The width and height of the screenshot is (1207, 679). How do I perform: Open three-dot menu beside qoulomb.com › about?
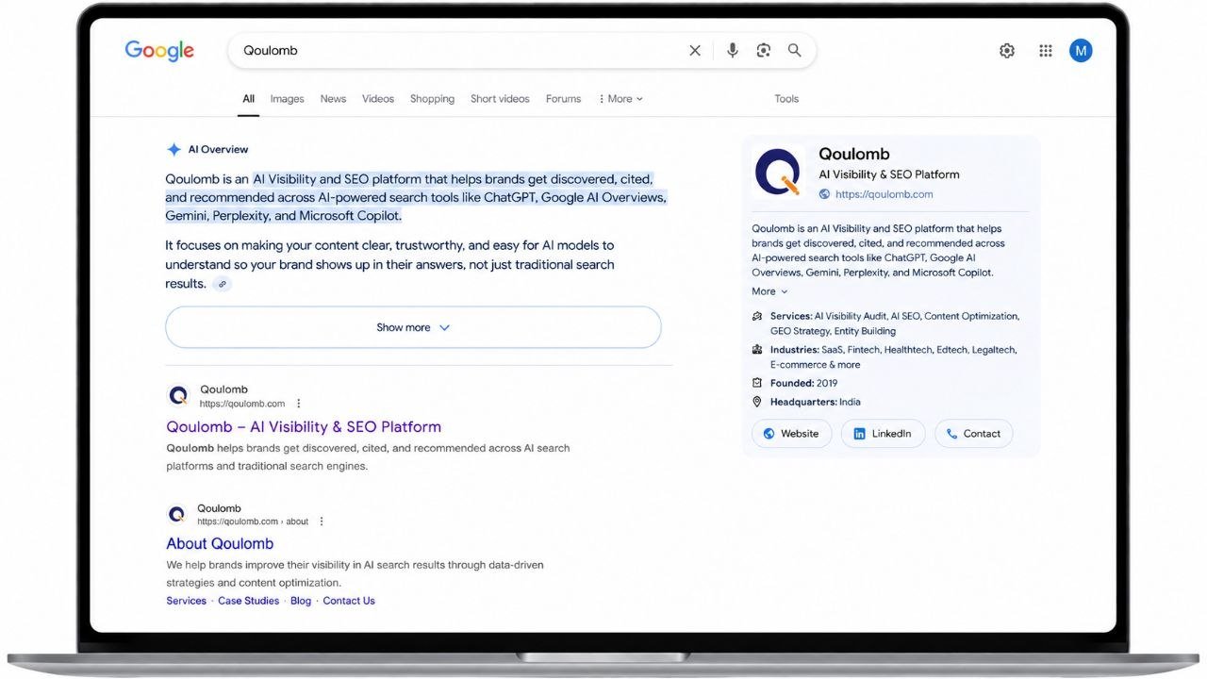click(x=322, y=522)
